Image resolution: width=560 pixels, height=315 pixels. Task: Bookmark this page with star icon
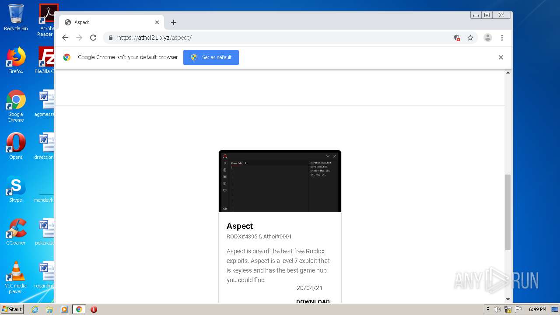470,38
